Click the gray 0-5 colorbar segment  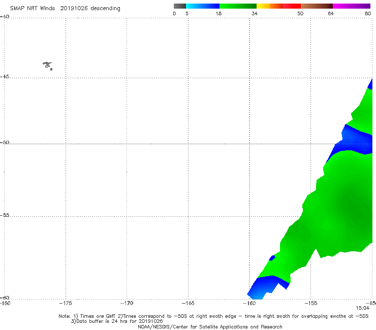tap(180, 6)
